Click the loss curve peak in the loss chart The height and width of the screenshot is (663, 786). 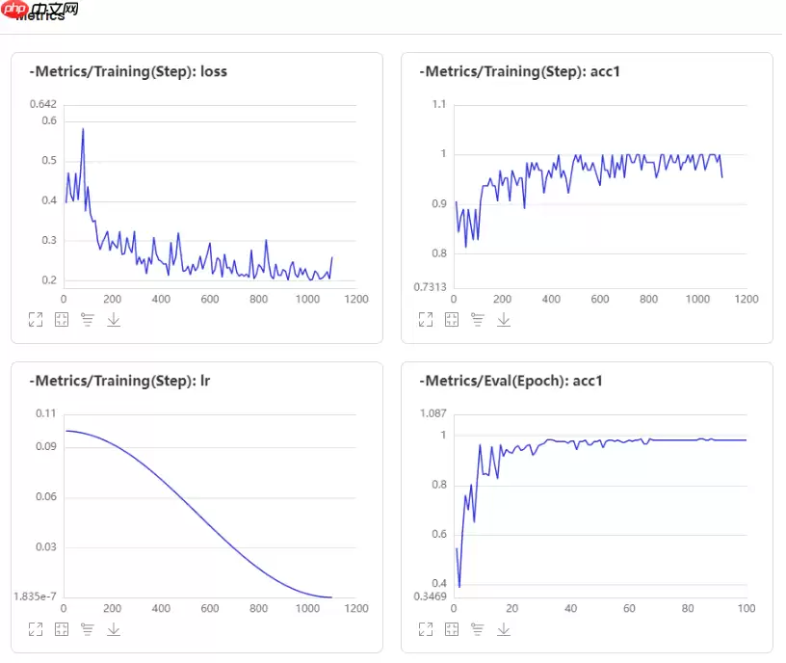83,129
